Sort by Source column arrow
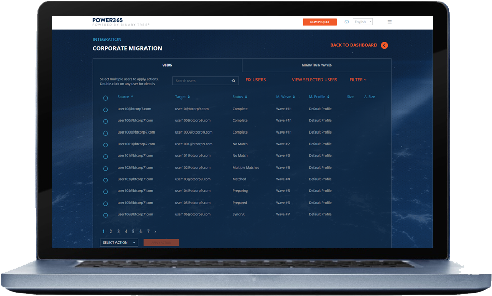The height and width of the screenshot is (296, 492). (132, 96)
